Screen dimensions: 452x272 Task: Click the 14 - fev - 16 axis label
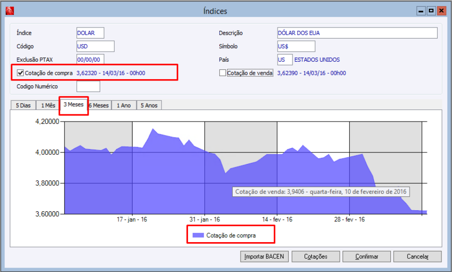[x=277, y=219]
